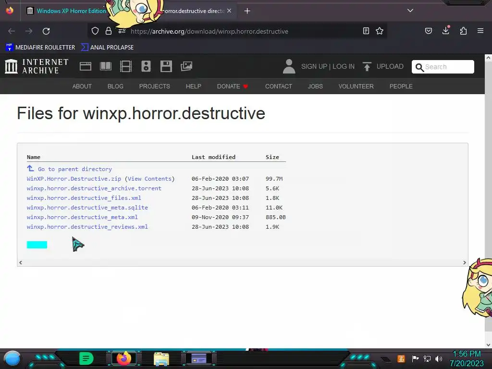The height and width of the screenshot is (369, 492).
Task: Open the ABOUT menu item
Action: (x=82, y=86)
